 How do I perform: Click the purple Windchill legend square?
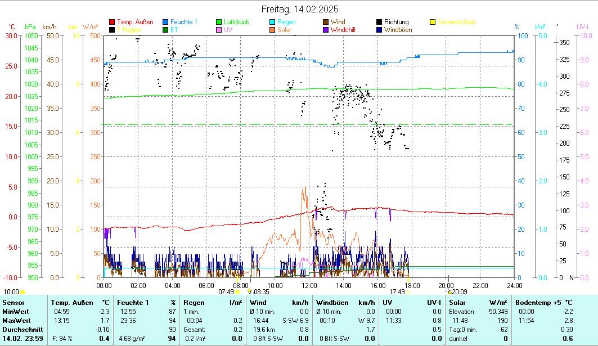pyautogui.click(x=326, y=30)
